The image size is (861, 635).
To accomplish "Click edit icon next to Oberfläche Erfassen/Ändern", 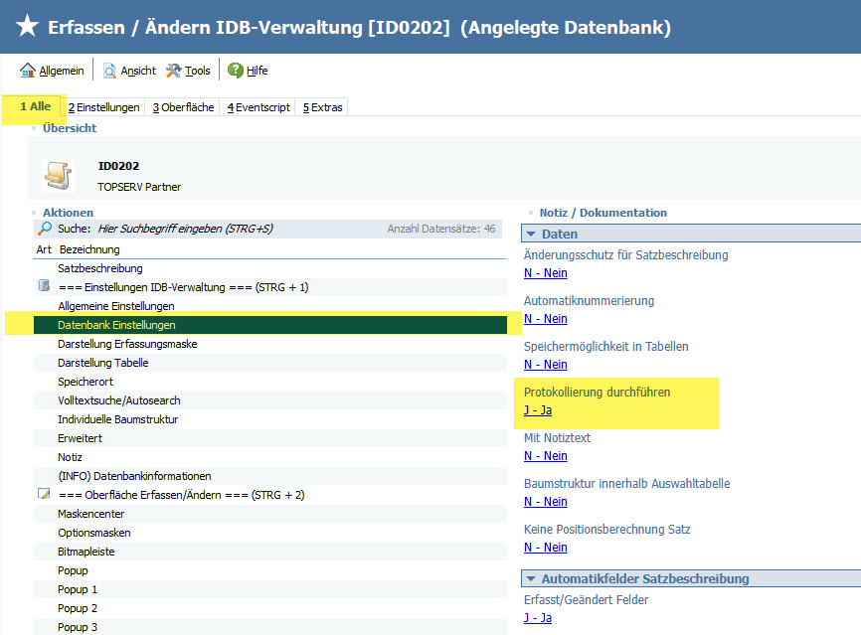I will click(x=44, y=495).
